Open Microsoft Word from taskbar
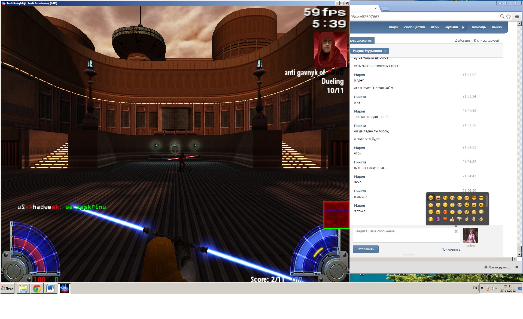 pos(51,288)
